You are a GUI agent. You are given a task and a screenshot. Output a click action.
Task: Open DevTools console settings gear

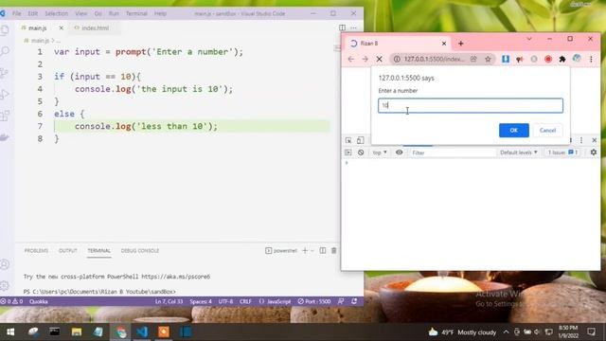594,153
